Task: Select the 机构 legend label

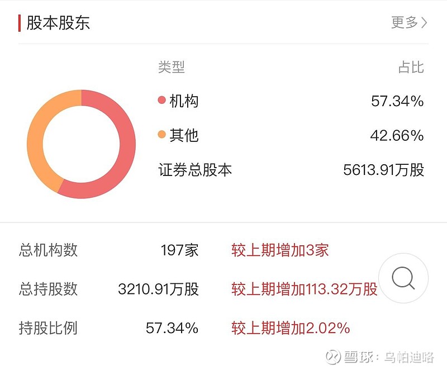Action: coord(184,101)
